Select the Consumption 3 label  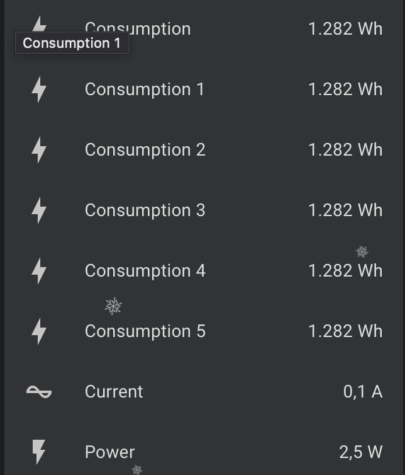145,210
